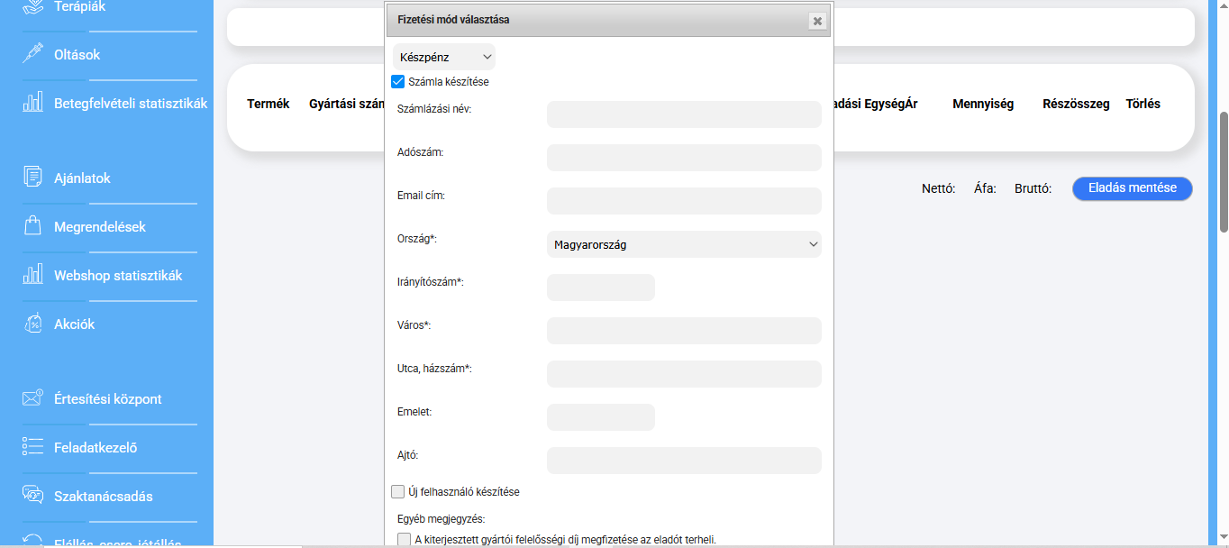Close the Fizetési mód választása dialog

point(816,21)
